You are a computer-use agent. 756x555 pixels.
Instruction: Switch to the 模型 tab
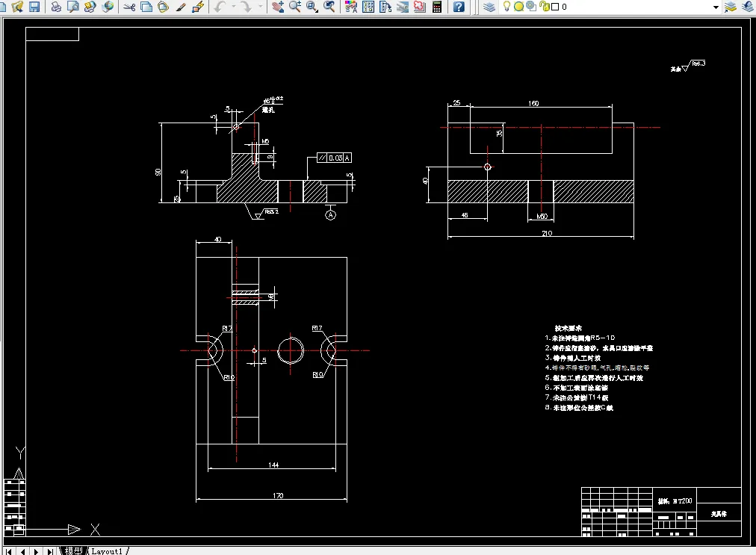(x=74, y=551)
